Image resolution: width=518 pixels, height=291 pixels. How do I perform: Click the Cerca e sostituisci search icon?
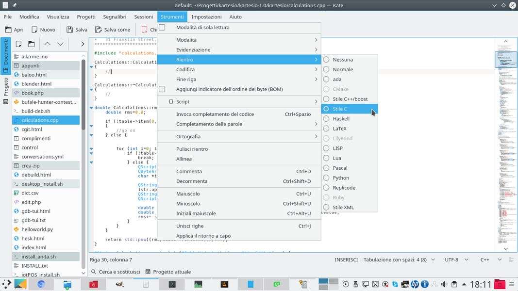(93, 272)
